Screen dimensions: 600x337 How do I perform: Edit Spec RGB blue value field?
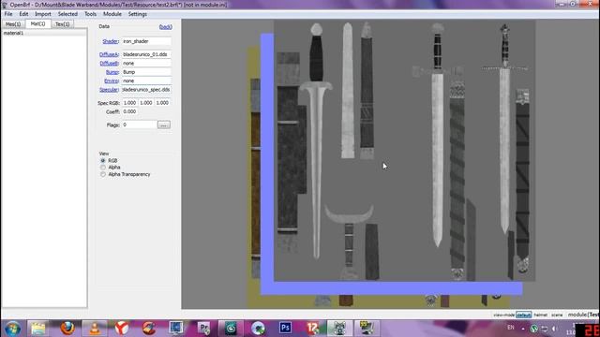pos(162,103)
